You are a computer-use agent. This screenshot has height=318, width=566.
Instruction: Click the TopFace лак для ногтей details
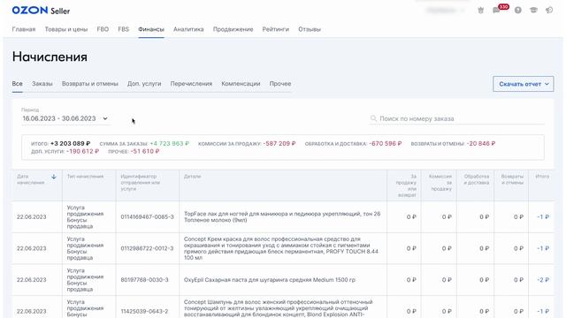[x=282, y=216]
